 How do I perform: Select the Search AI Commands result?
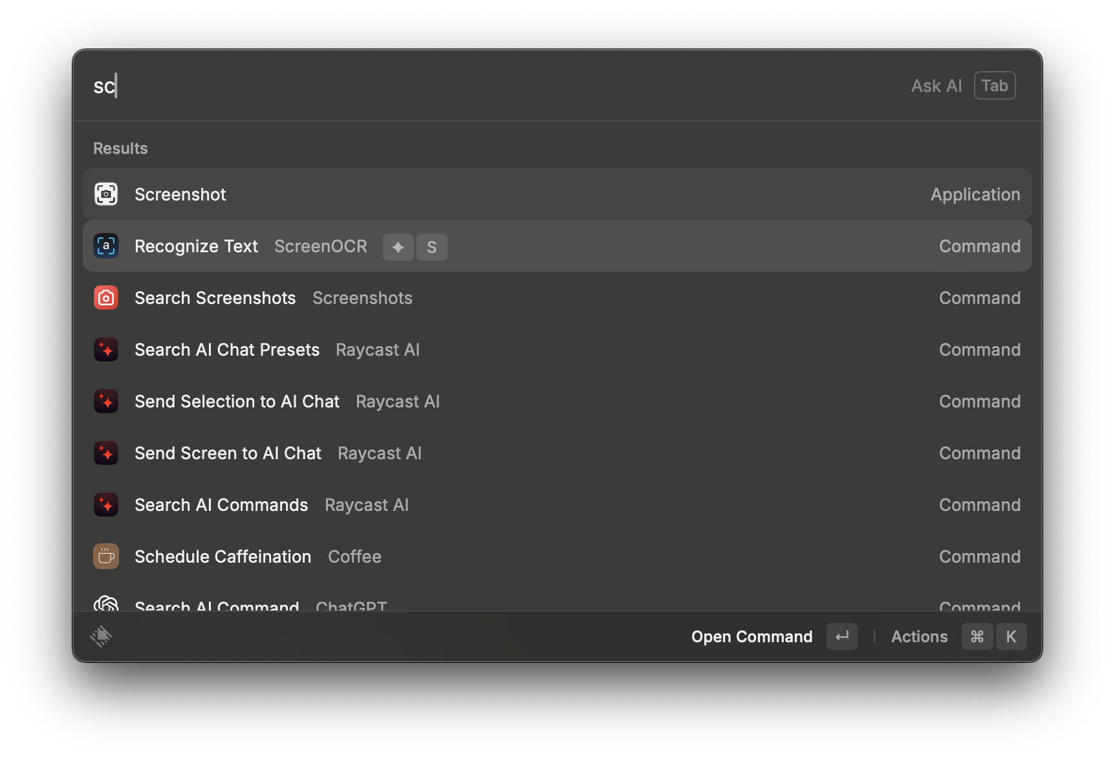(557, 504)
